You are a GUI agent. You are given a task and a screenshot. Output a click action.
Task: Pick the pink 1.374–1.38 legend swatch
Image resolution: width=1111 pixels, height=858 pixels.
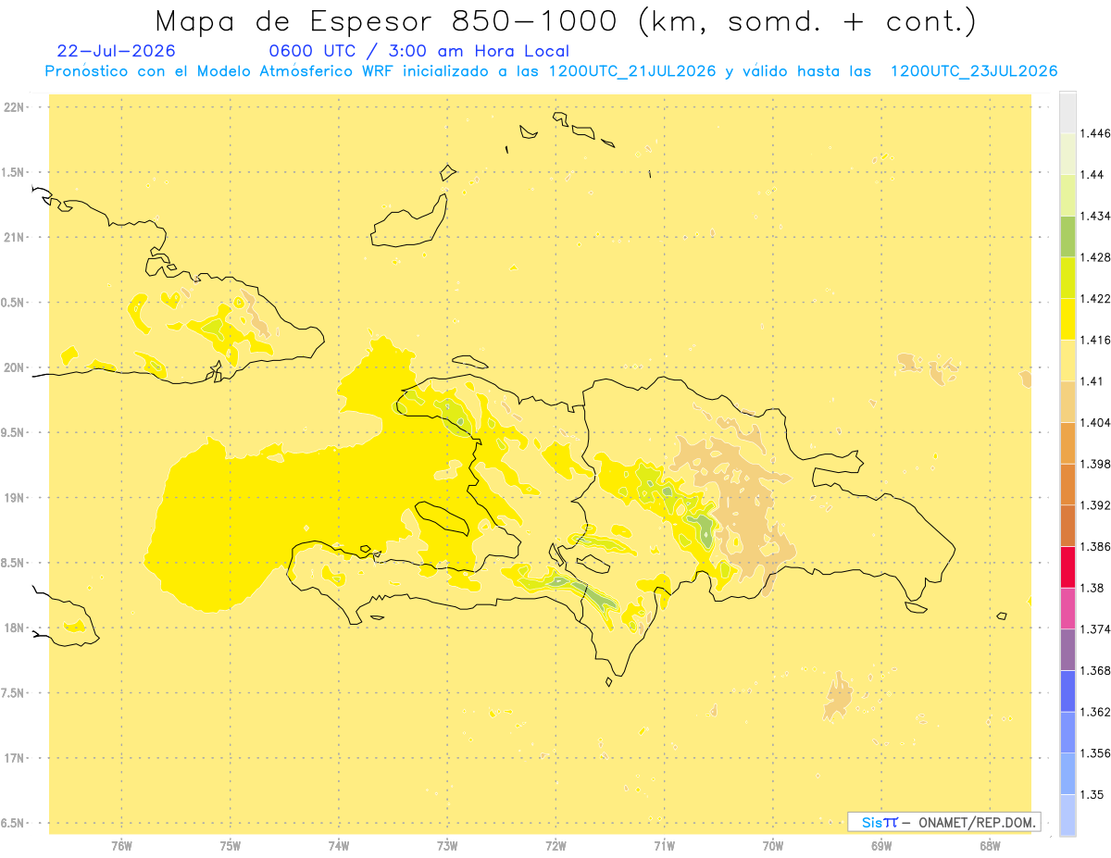(x=1067, y=608)
